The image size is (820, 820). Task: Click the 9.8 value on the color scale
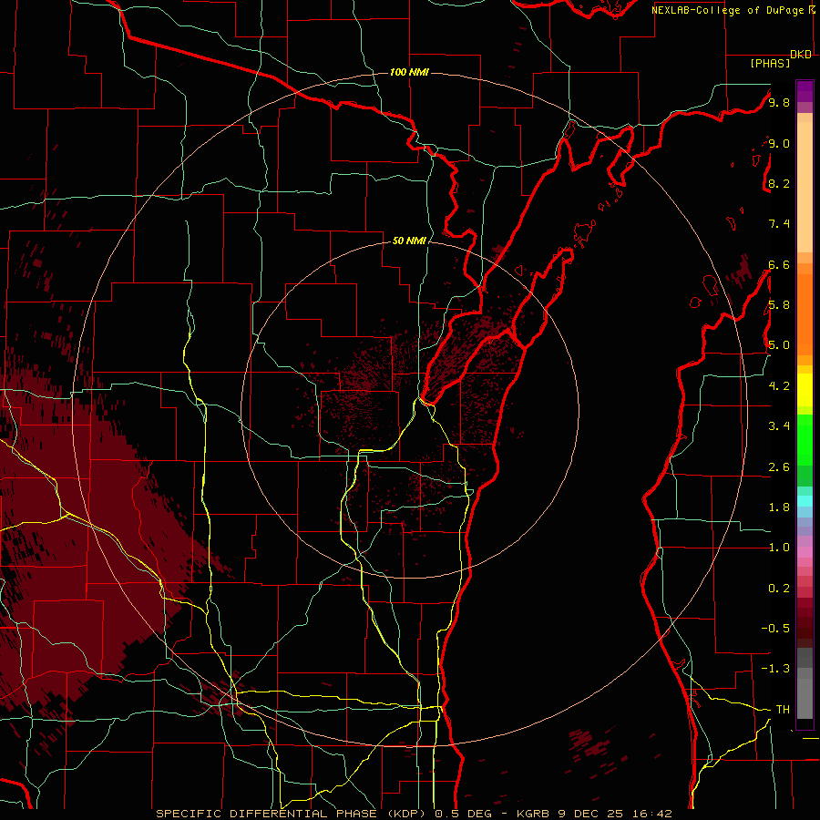779,102
